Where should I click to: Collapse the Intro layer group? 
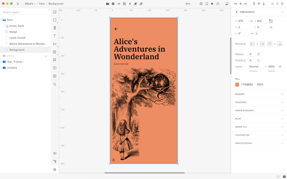(1, 20)
